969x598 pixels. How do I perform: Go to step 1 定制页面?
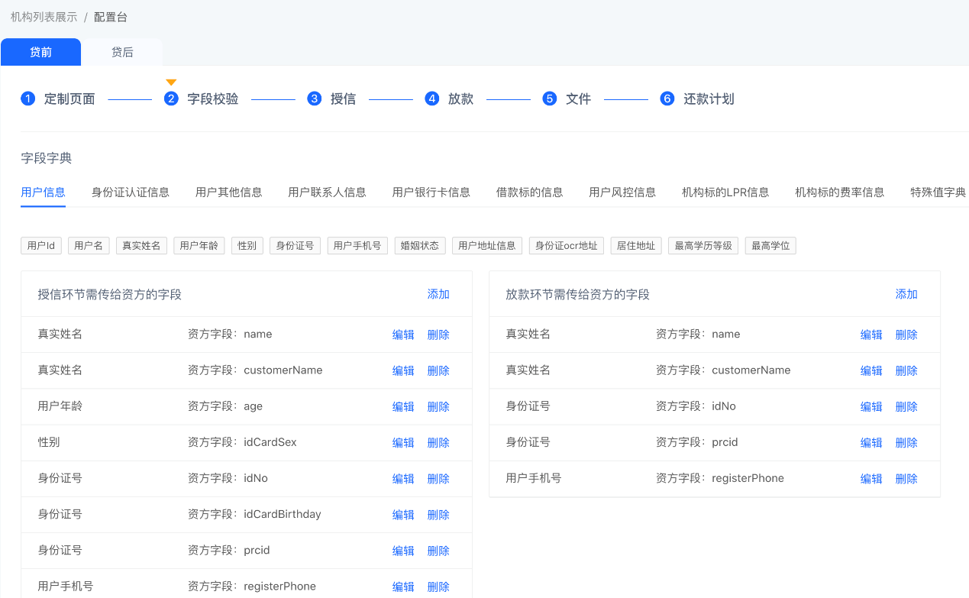[x=59, y=99]
